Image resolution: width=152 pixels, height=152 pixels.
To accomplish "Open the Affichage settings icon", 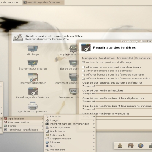I will pos(33,49).
